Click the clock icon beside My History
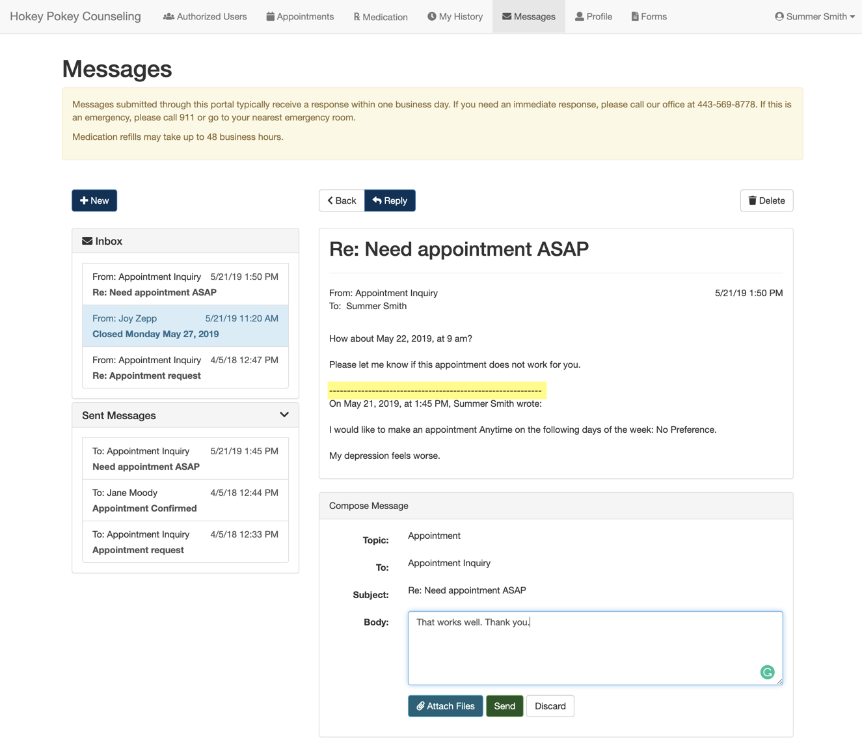The image size is (862, 740). 431,16
